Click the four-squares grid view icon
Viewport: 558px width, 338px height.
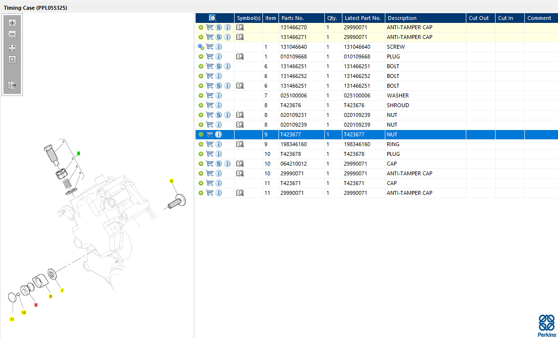(x=12, y=48)
